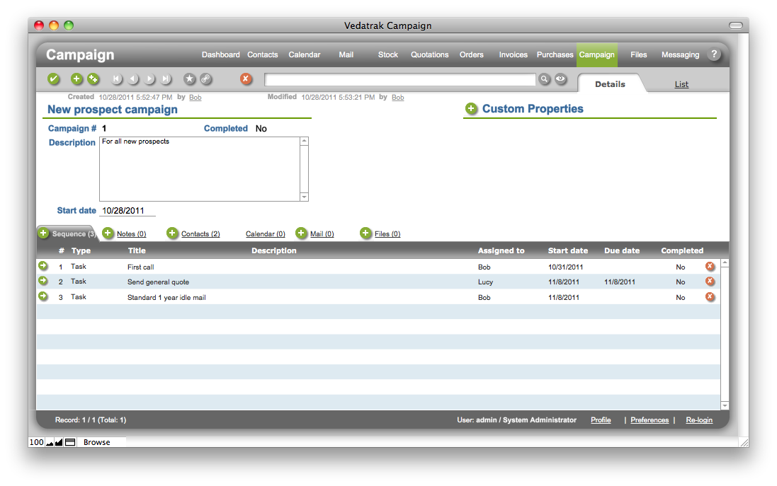Open the Dashboard module
777x486 pixels.
click(220, 54)
